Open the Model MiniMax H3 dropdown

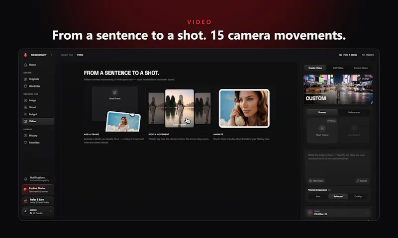[338, 213]
